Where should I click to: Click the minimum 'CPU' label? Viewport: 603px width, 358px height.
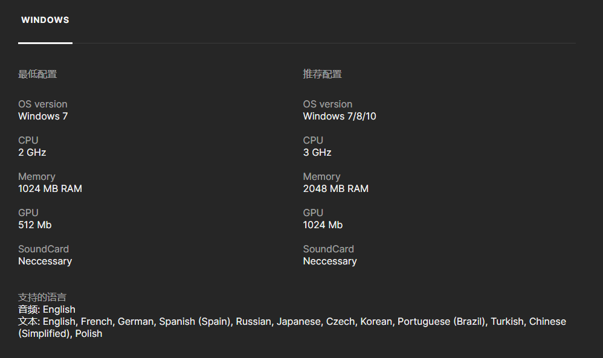tap(28, 140)
